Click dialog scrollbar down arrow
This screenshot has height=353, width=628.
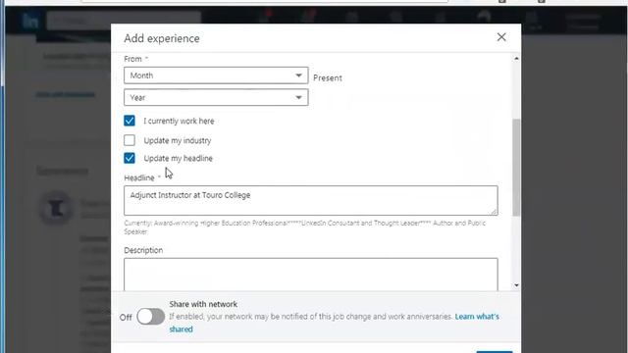516,285
